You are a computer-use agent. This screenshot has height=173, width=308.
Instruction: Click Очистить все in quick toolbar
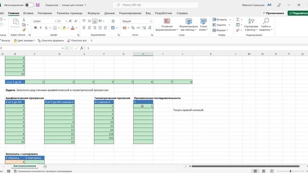pos(77,40)
